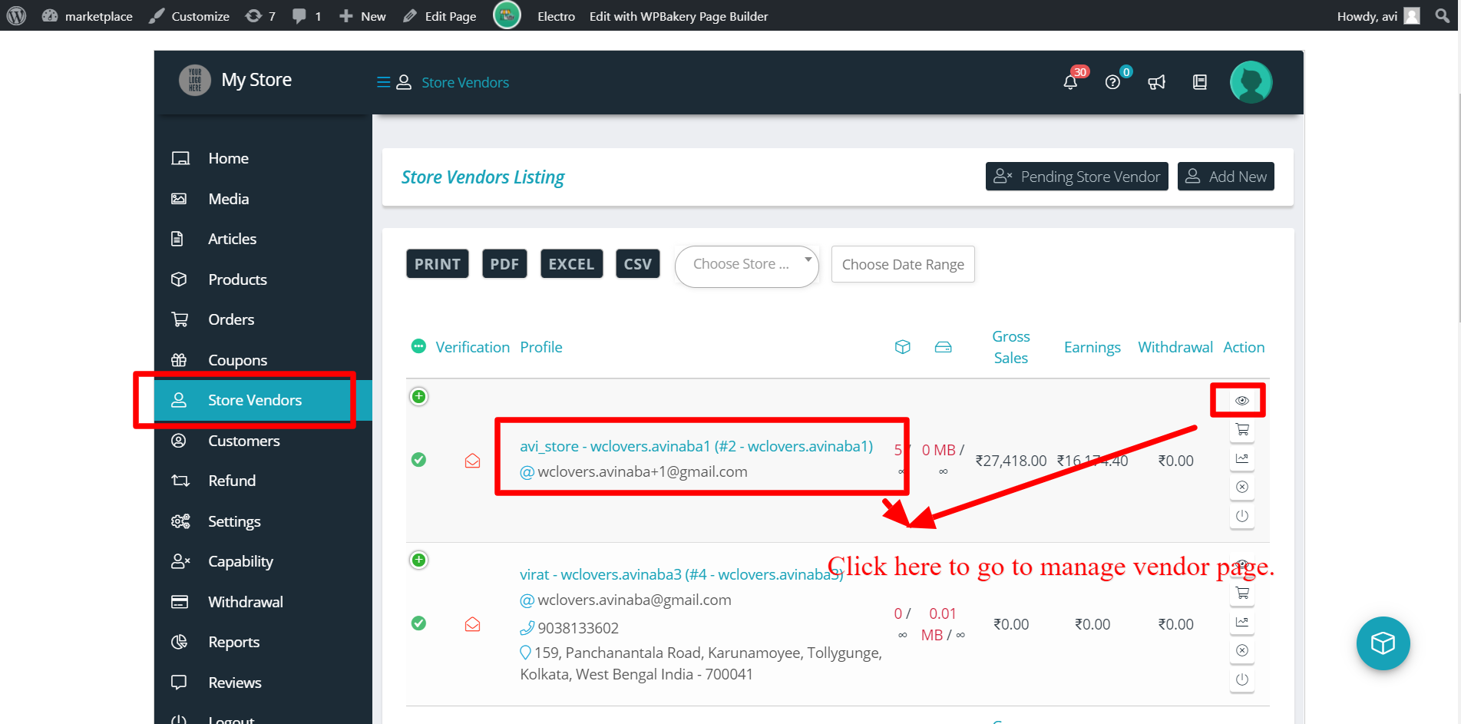1461x724 pixels.
Task: Open the chart report icon for avi_store
Action: tap(1241, 458)
